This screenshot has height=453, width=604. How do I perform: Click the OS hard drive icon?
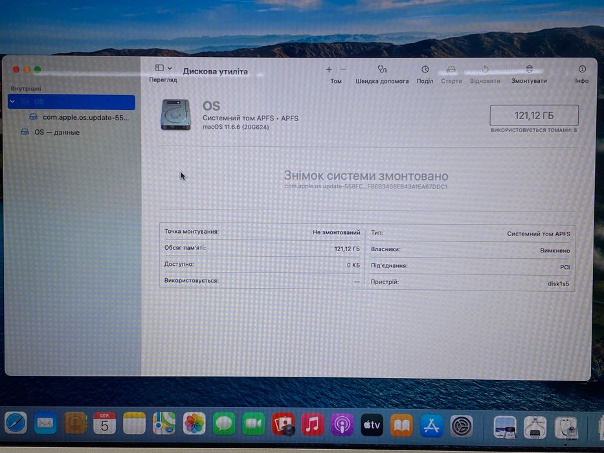pos(176,115)
